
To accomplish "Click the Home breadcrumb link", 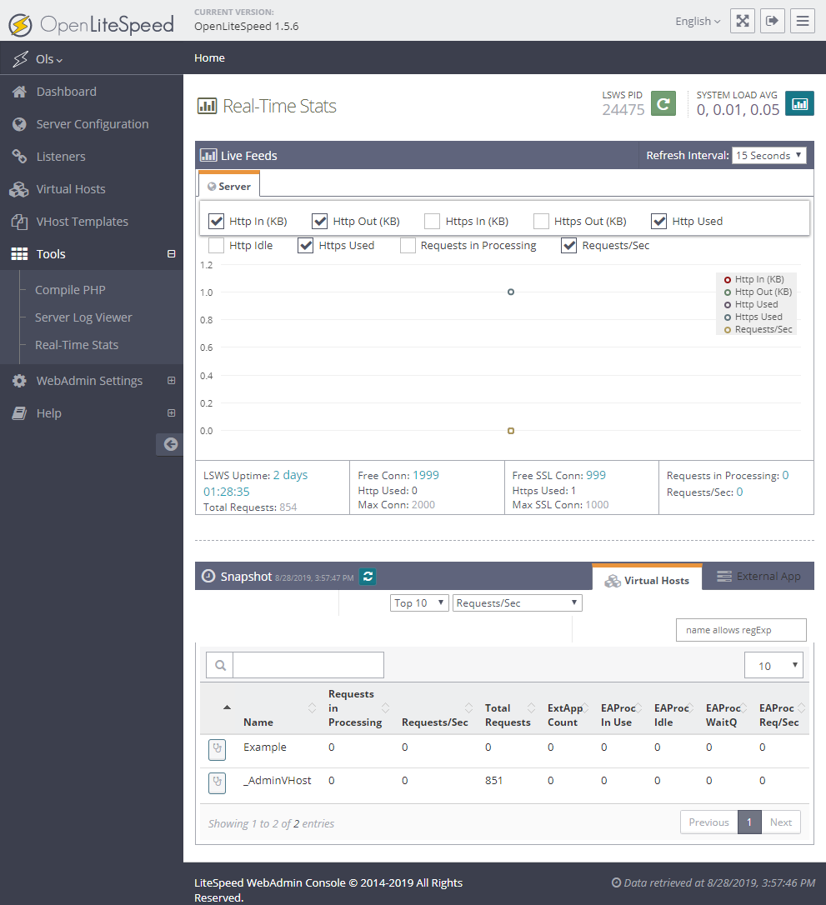I will tap(209, 57).
